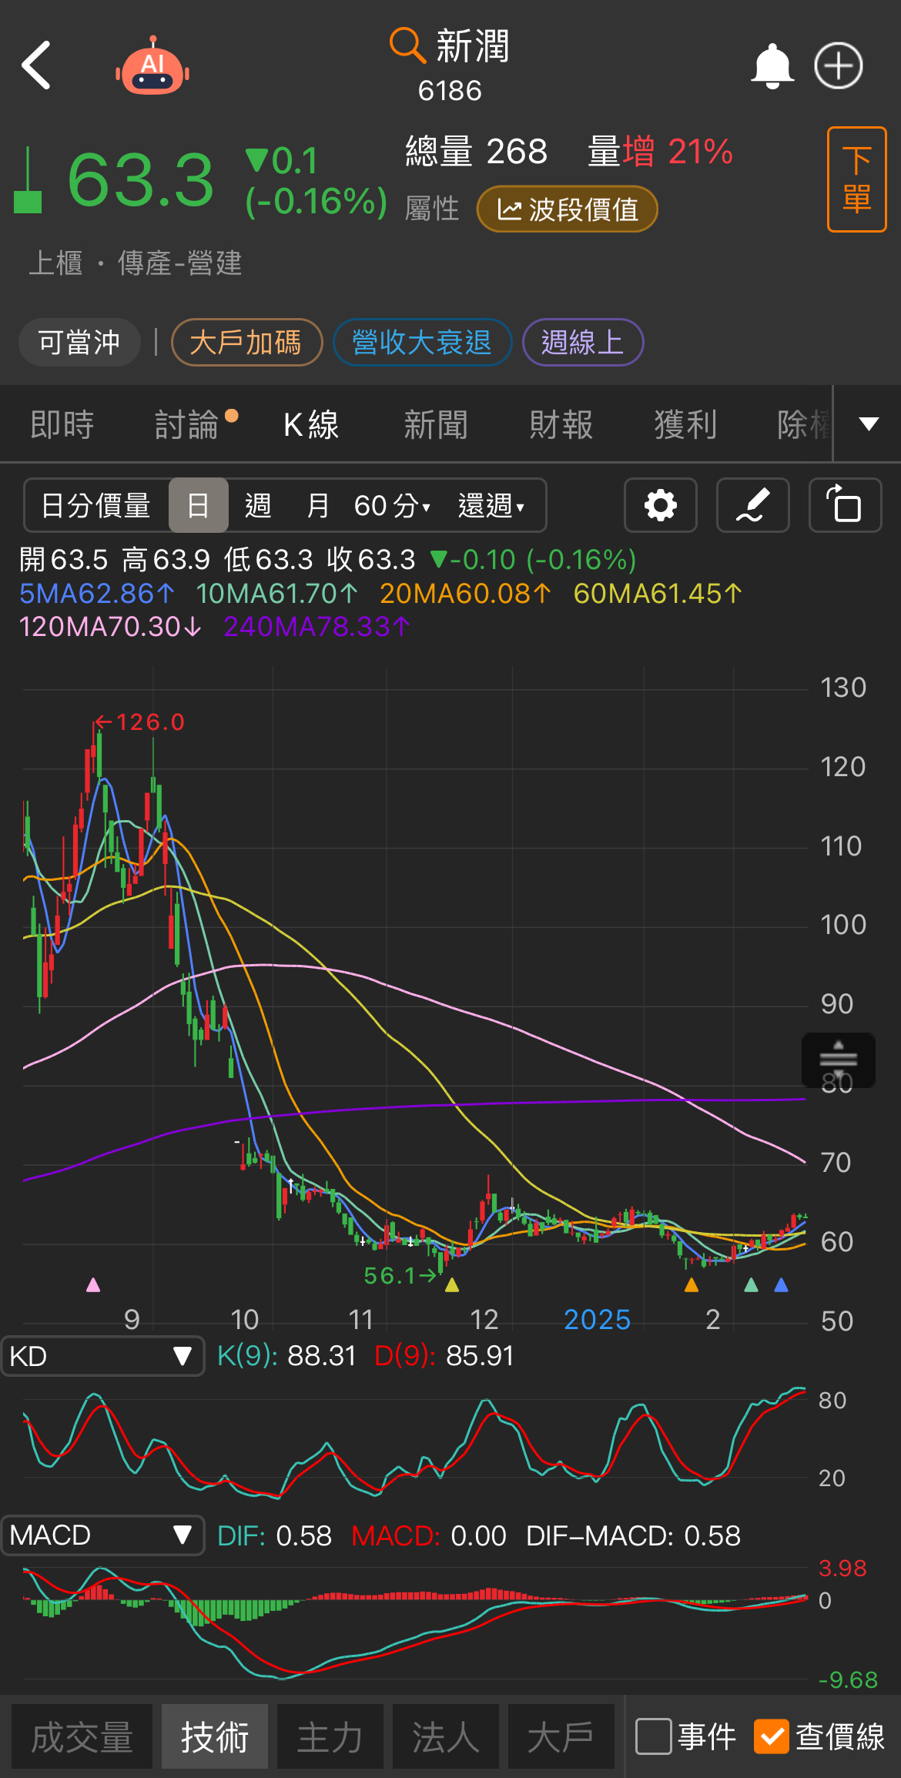
Task: Grab the chart resize handle
Action: 838,1060
